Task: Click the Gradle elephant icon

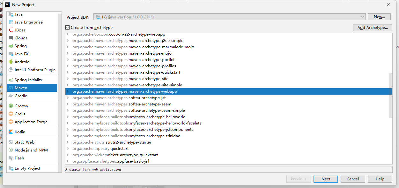Action: tap(11, 96)
